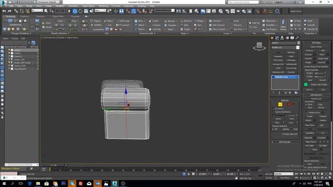Open the Rendering menu
The height and width of the screenshot is (187, 333).
click(104, 6)
